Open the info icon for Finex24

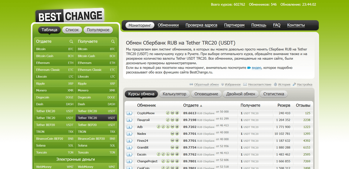tap(129, 141)
